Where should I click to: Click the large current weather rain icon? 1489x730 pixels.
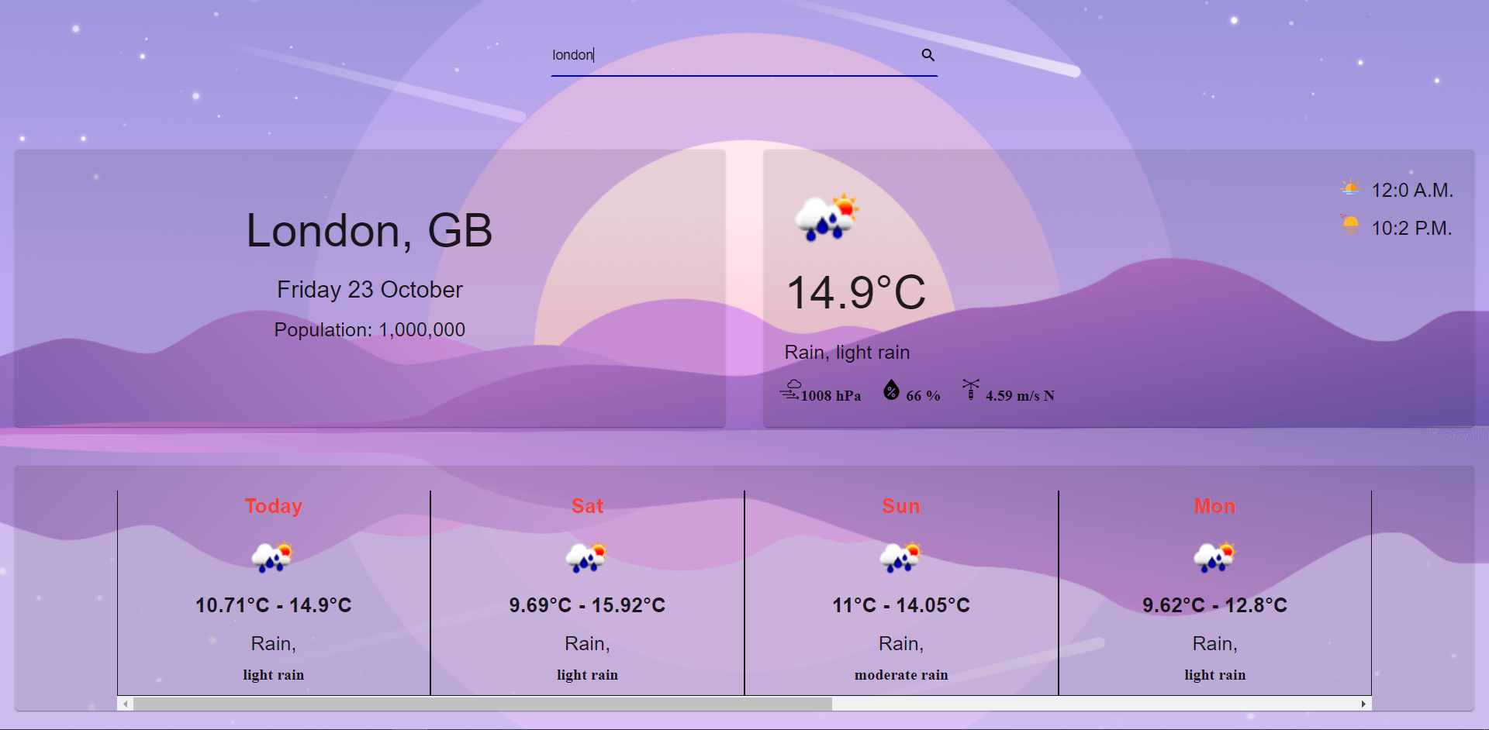827,218
